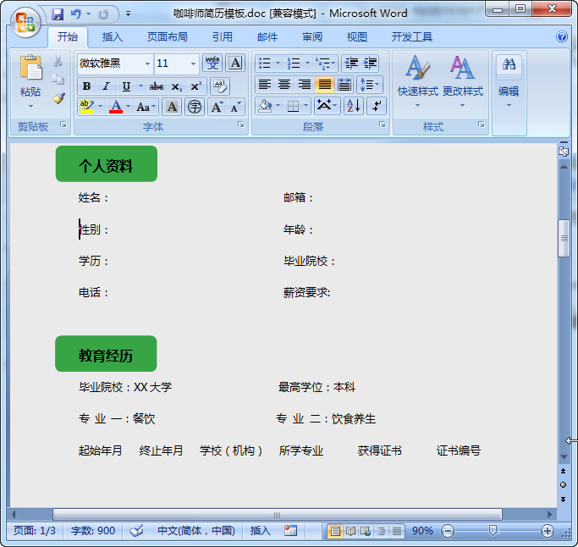Expand the Font dialog launcher
The image size is (578, 547).
click(241, 124)
